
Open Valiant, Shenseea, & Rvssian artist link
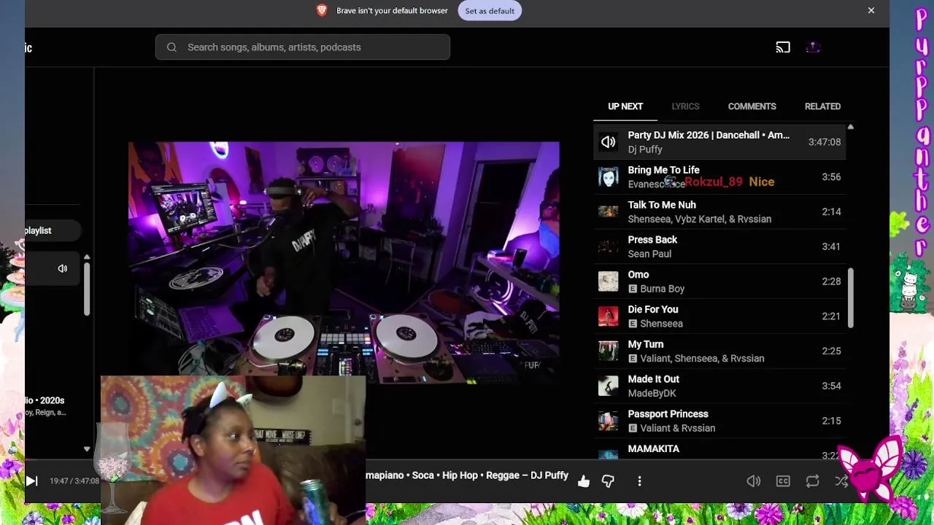point(702,359)
